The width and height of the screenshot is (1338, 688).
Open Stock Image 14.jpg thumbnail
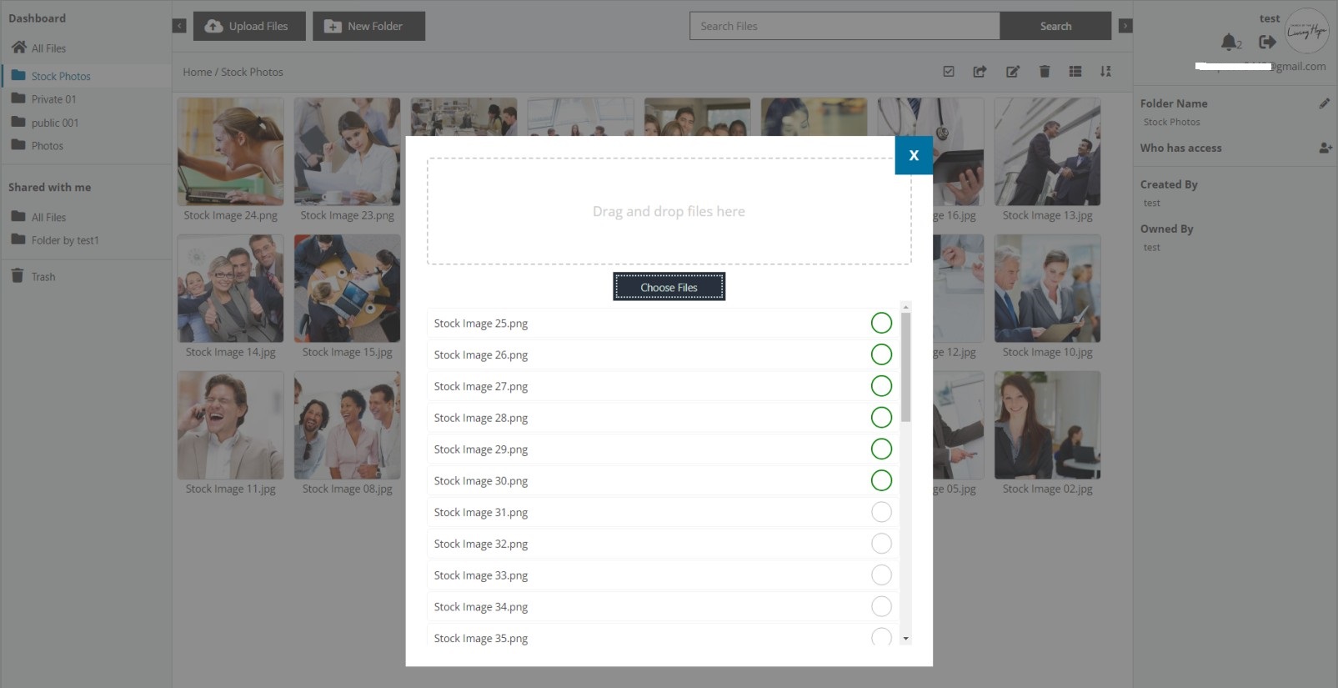coord(231,289)
